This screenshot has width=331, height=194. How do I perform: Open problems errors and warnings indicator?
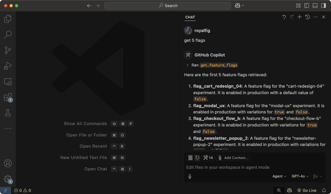23,190
